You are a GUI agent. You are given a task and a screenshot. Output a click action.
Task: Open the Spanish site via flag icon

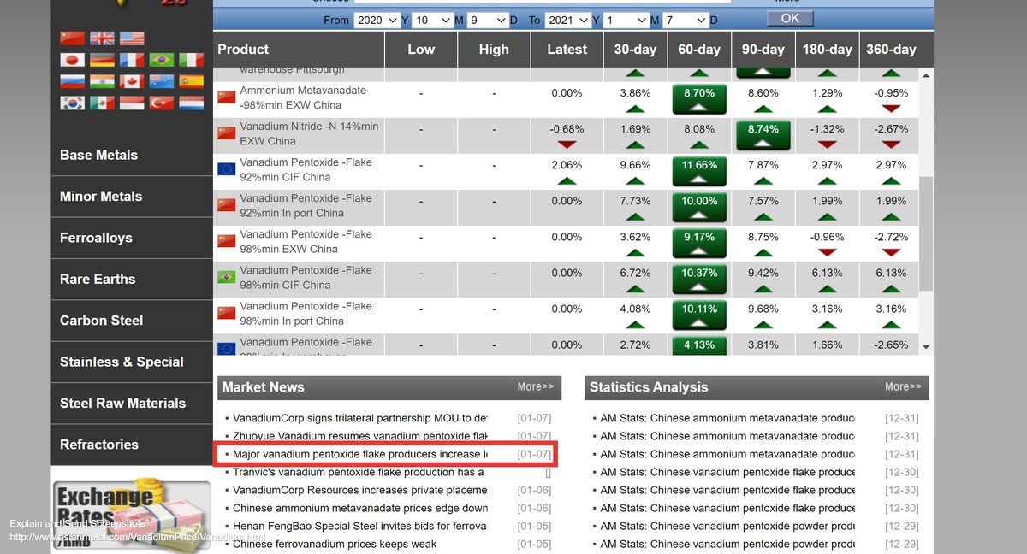click(192, 81)
